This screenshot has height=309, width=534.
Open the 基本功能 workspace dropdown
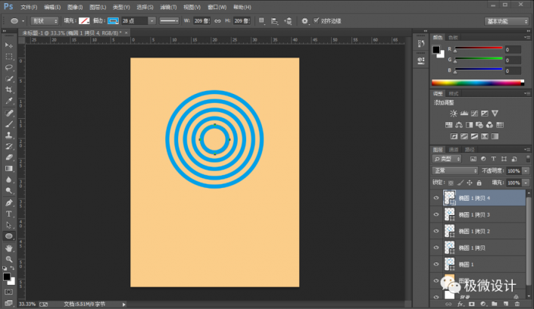[507, 20]
